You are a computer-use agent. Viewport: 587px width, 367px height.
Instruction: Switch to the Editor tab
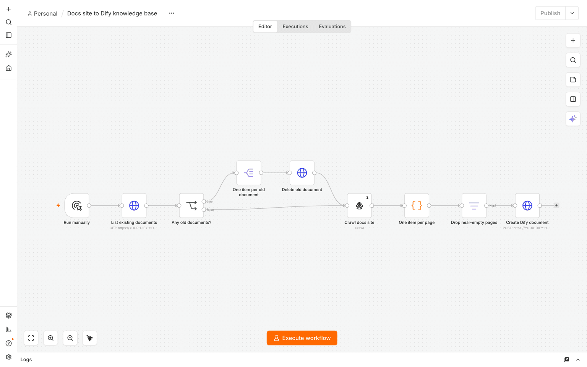(265, 26)
